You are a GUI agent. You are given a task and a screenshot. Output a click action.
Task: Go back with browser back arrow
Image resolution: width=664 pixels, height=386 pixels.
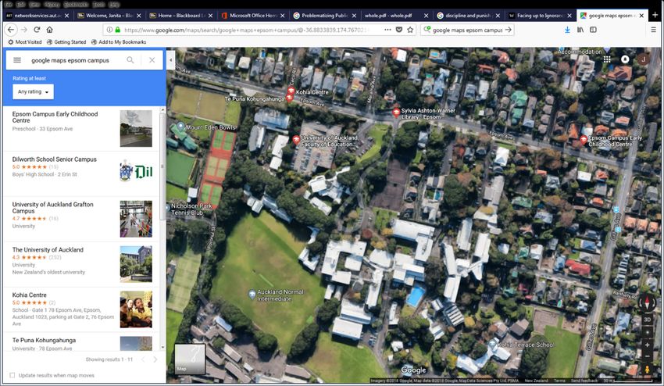click(11, 30)
